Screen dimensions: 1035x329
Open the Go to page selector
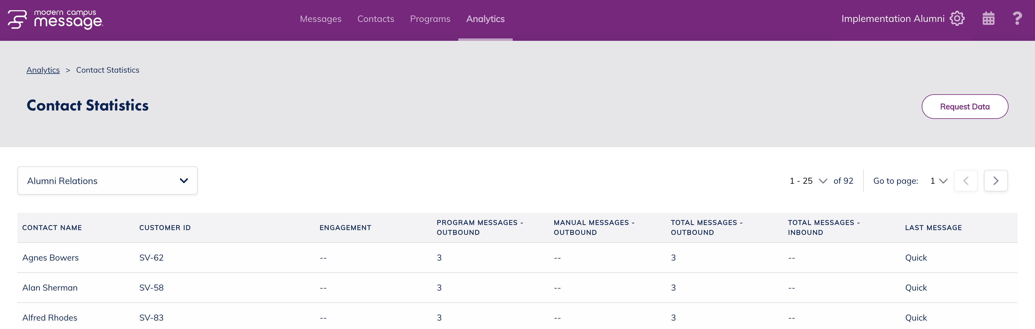(x=939, y=181)
